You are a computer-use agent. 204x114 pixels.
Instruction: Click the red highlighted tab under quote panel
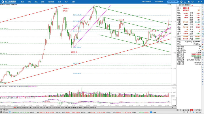tap(192, 110)
